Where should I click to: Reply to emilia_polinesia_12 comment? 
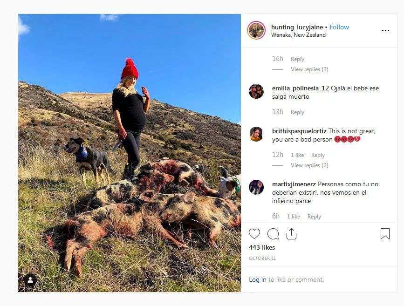click(x=297, y=112)
